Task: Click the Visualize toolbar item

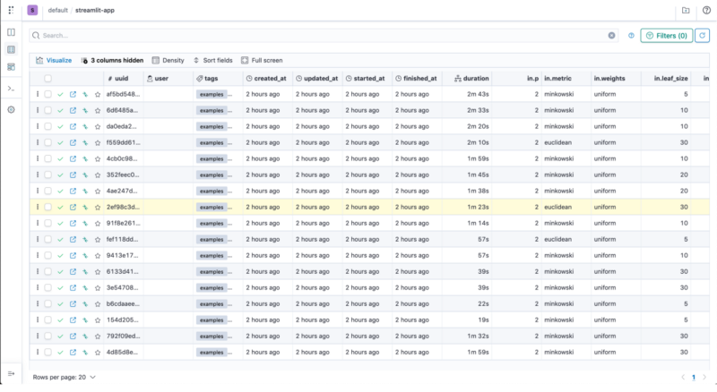Action: 54,60
